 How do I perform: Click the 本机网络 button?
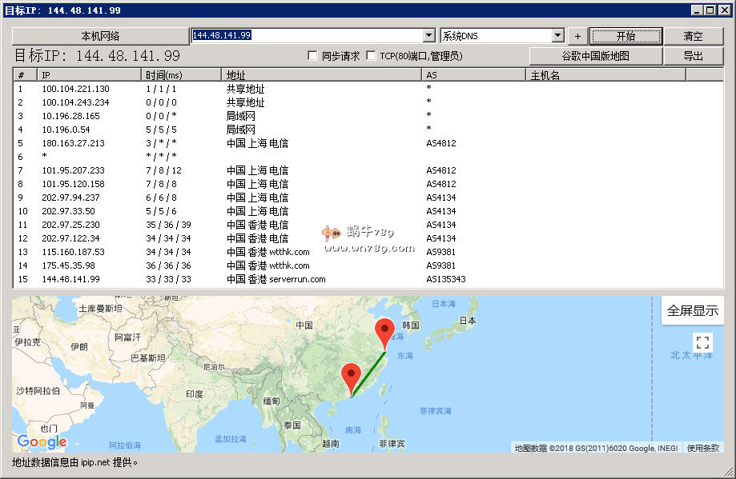100,36
